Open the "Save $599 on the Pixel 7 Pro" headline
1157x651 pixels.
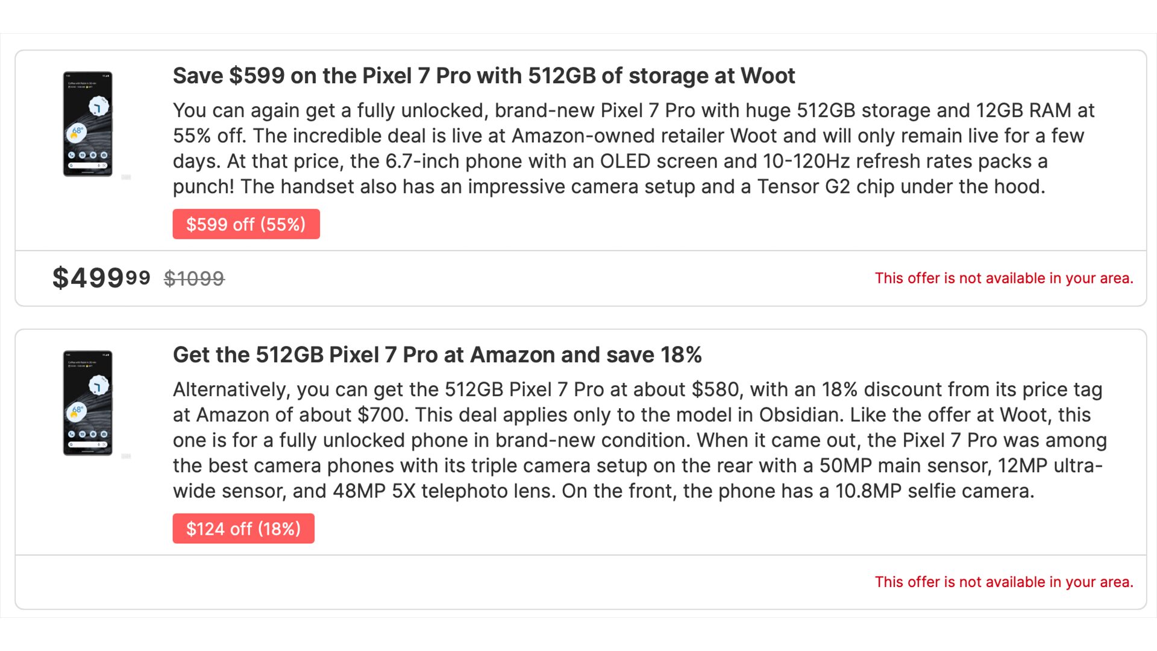click(x=483, y=76)
